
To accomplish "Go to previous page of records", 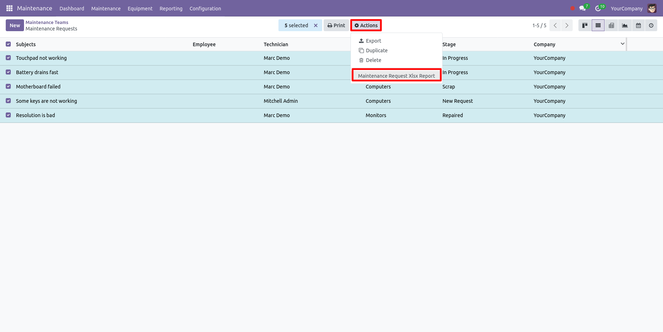I will (555, 25).
